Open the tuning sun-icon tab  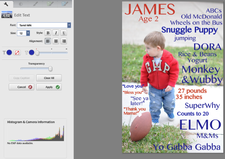pyautogui.click(x=20, y=4)
